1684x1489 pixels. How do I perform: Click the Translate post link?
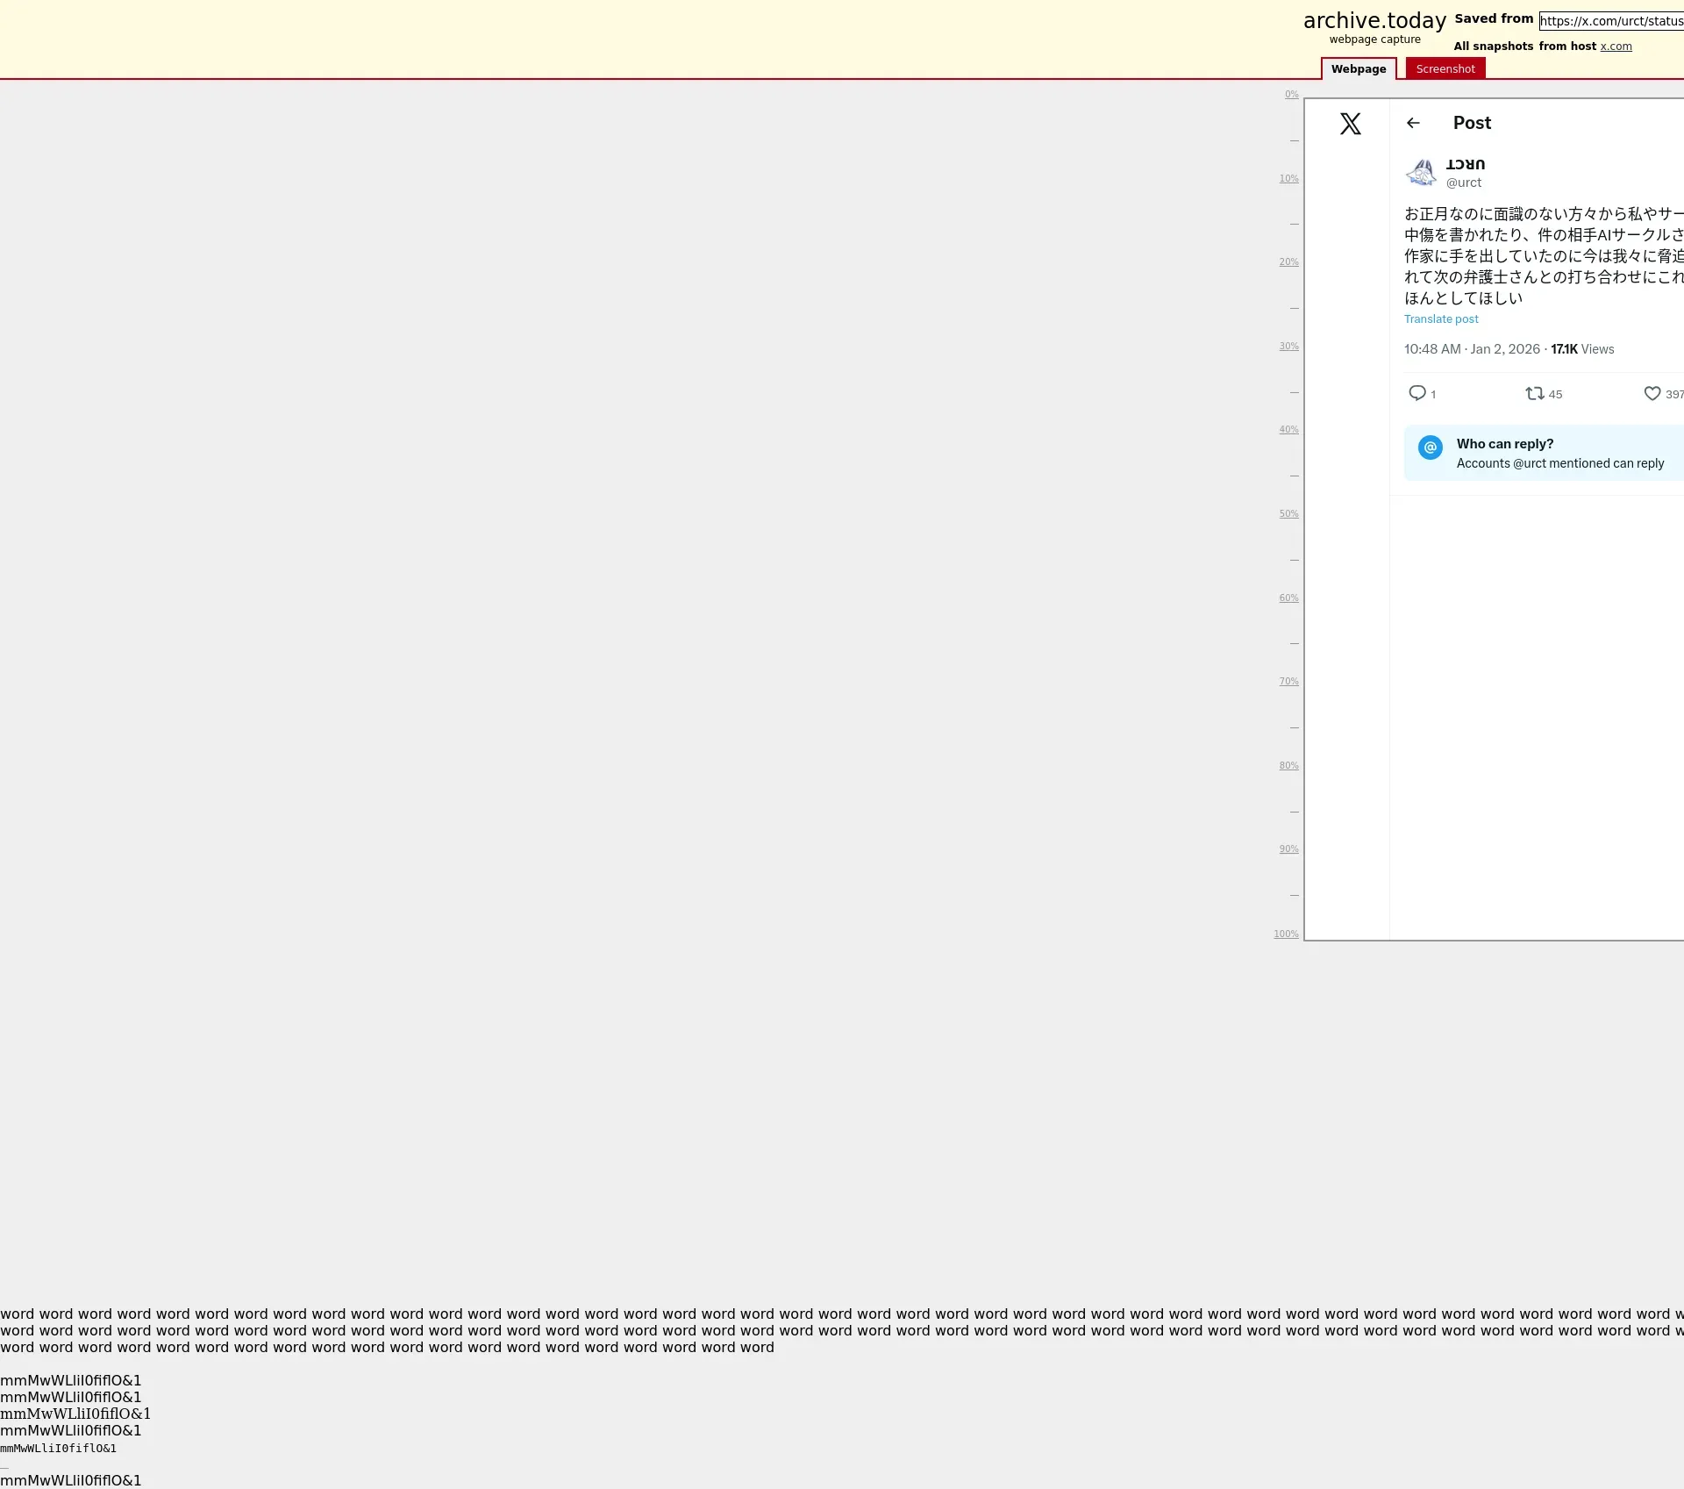click(x=1441, y=319)
